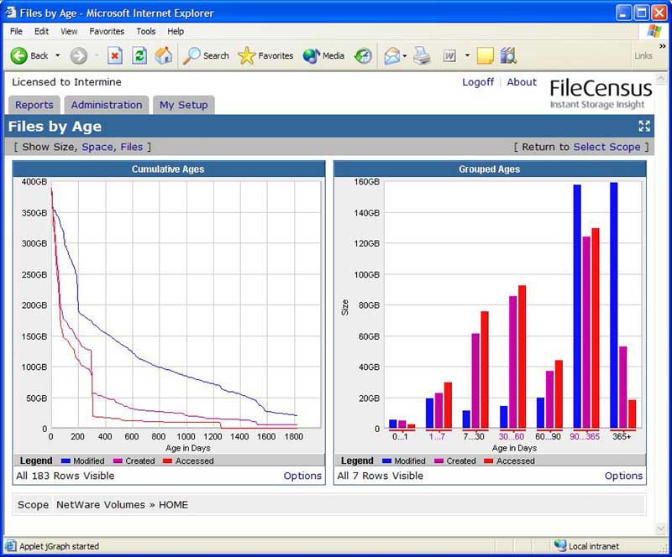Switch to the My Setup tab
The width and height of the screenshot is (672, 557).
183,105
